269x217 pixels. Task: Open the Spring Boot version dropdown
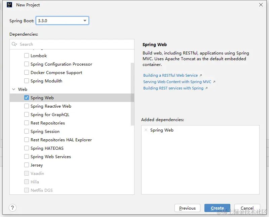coord(62,21)
